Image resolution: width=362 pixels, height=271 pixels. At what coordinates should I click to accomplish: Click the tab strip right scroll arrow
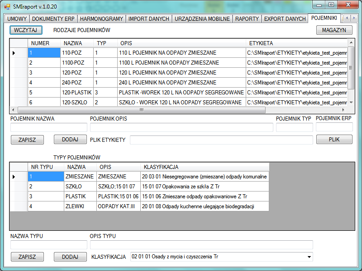click(354, 18)
